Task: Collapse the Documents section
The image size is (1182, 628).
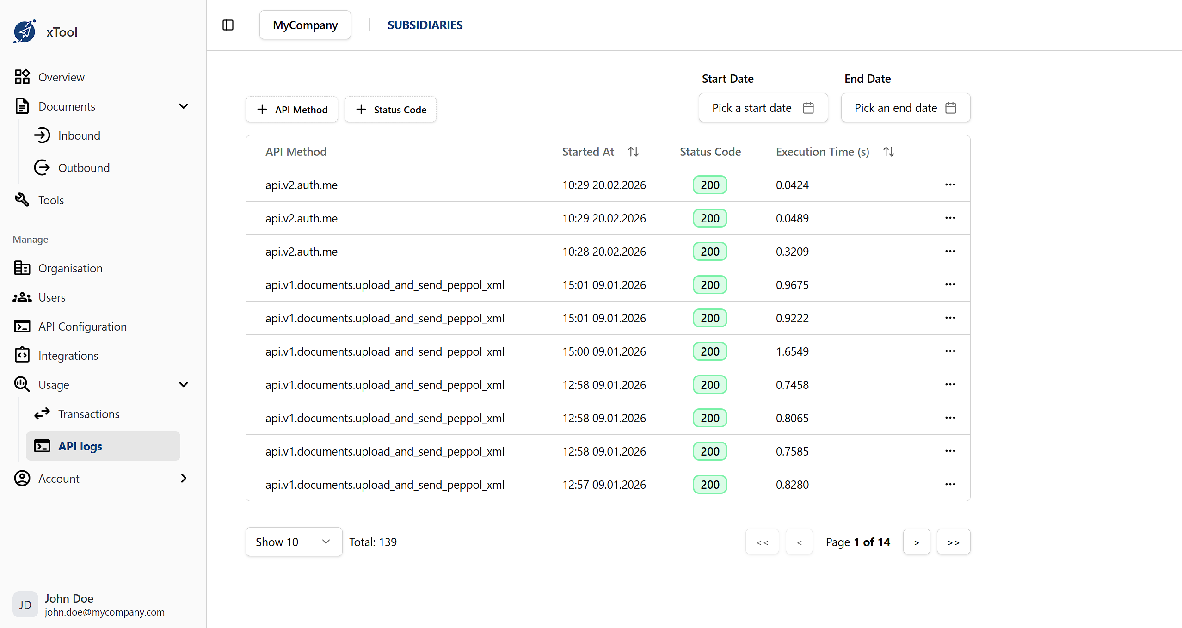Action: (x=184, y=106)
